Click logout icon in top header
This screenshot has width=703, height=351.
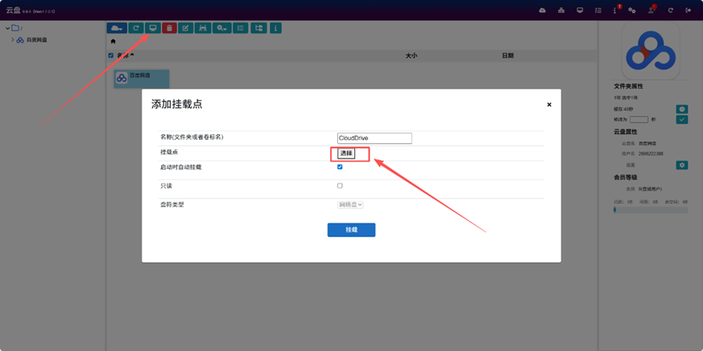pyautogui.click(x=688, y=11)
